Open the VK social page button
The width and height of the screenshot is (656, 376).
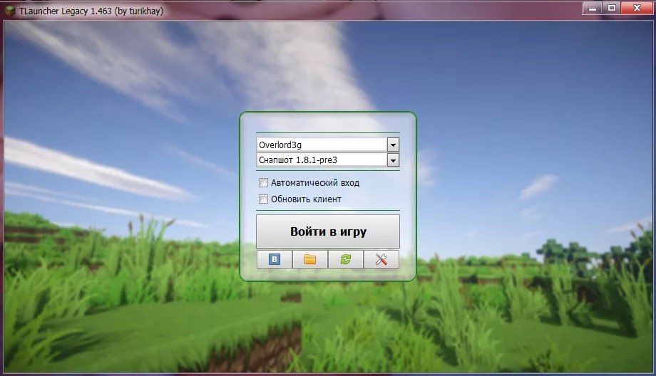[x=274, y=259]
